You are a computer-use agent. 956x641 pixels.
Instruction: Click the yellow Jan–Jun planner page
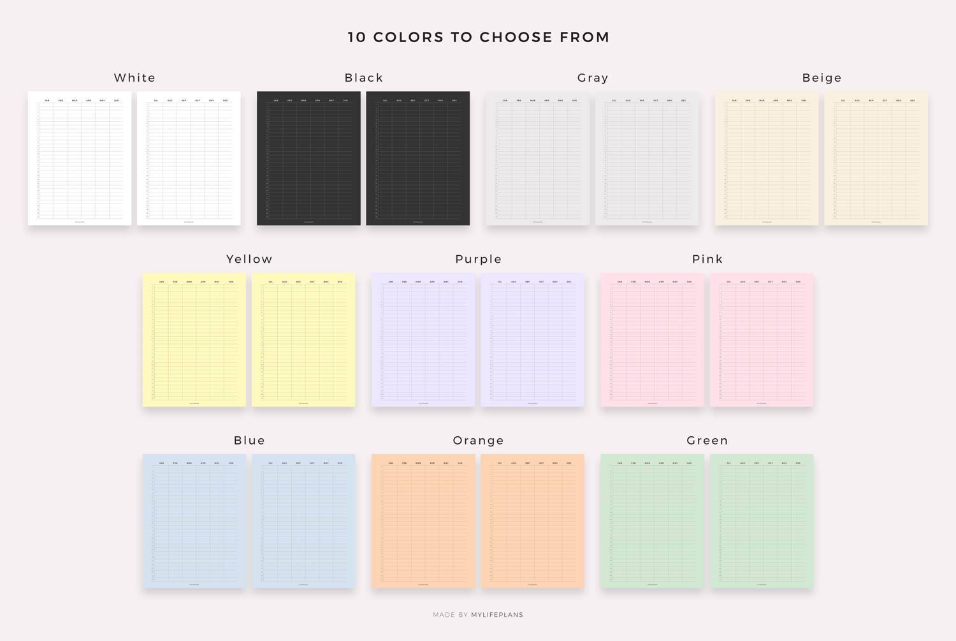194,339
